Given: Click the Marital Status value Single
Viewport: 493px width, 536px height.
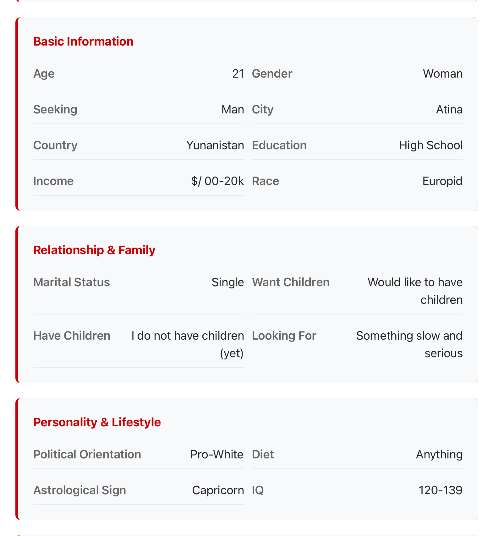Looking at the screenshot, I should tap(227, 282).
